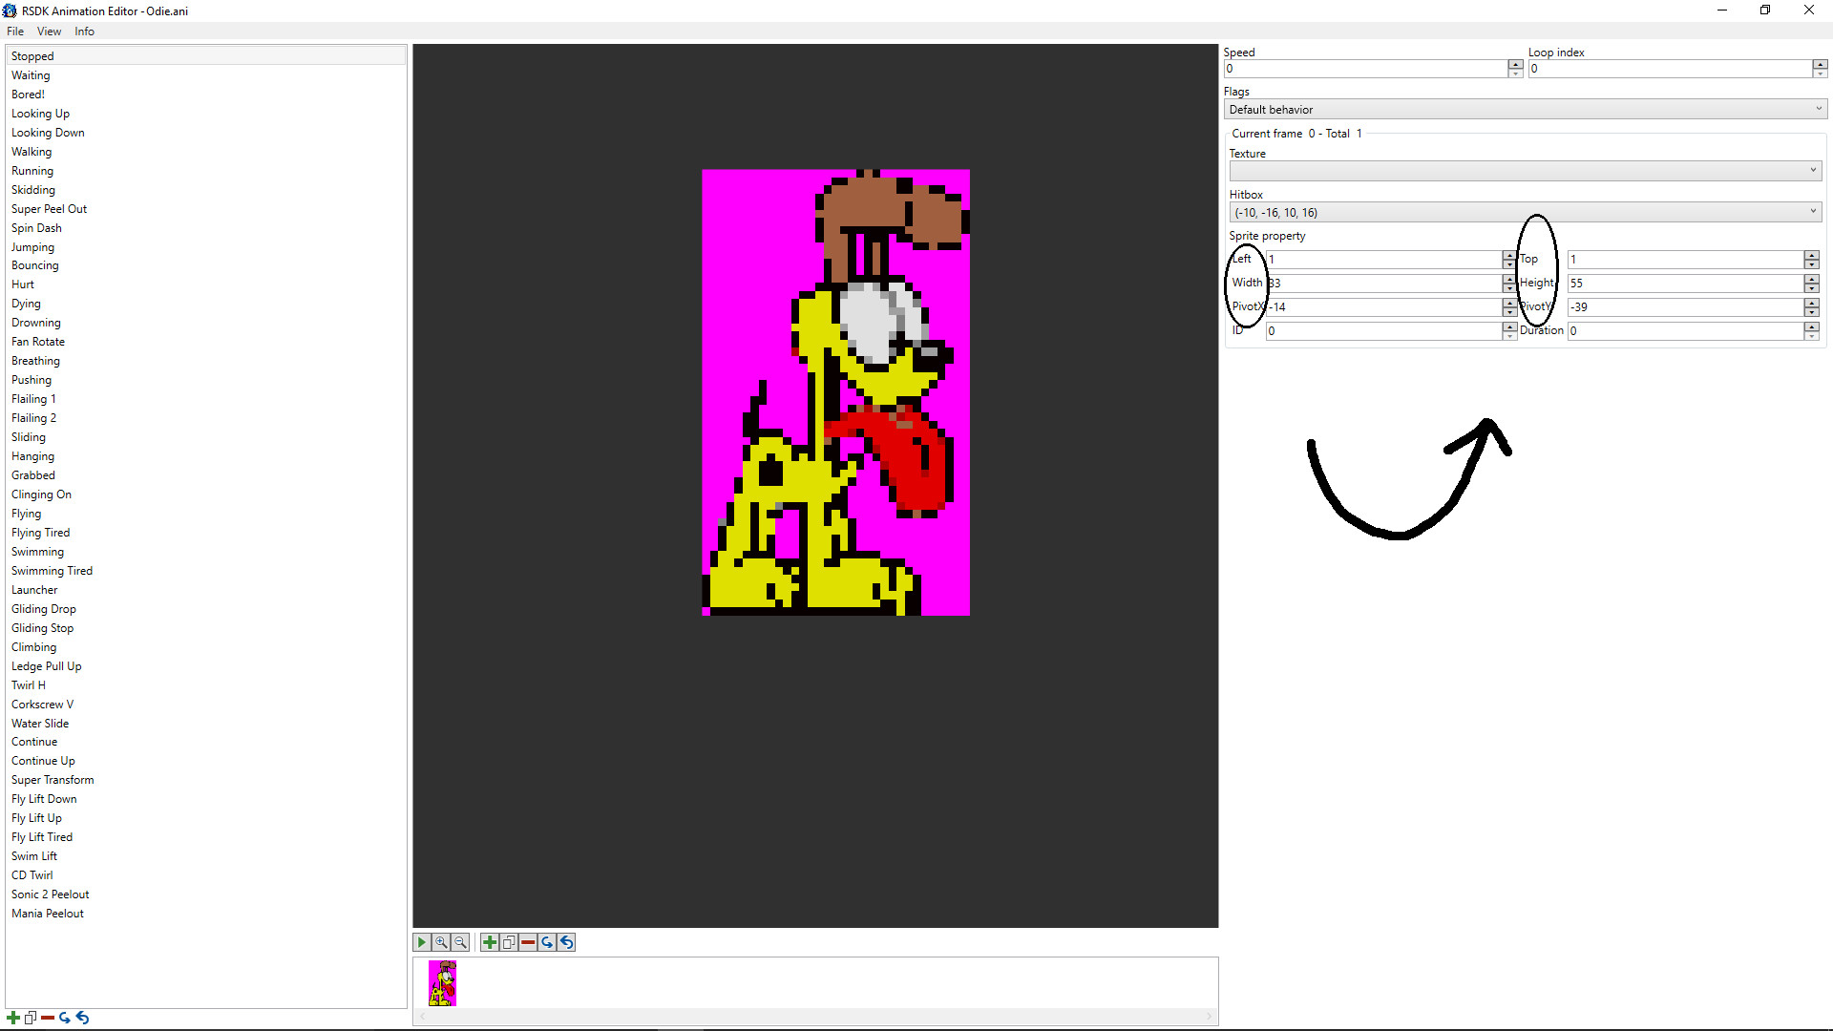
Task: Open the View menu
Action: [49, 31]
